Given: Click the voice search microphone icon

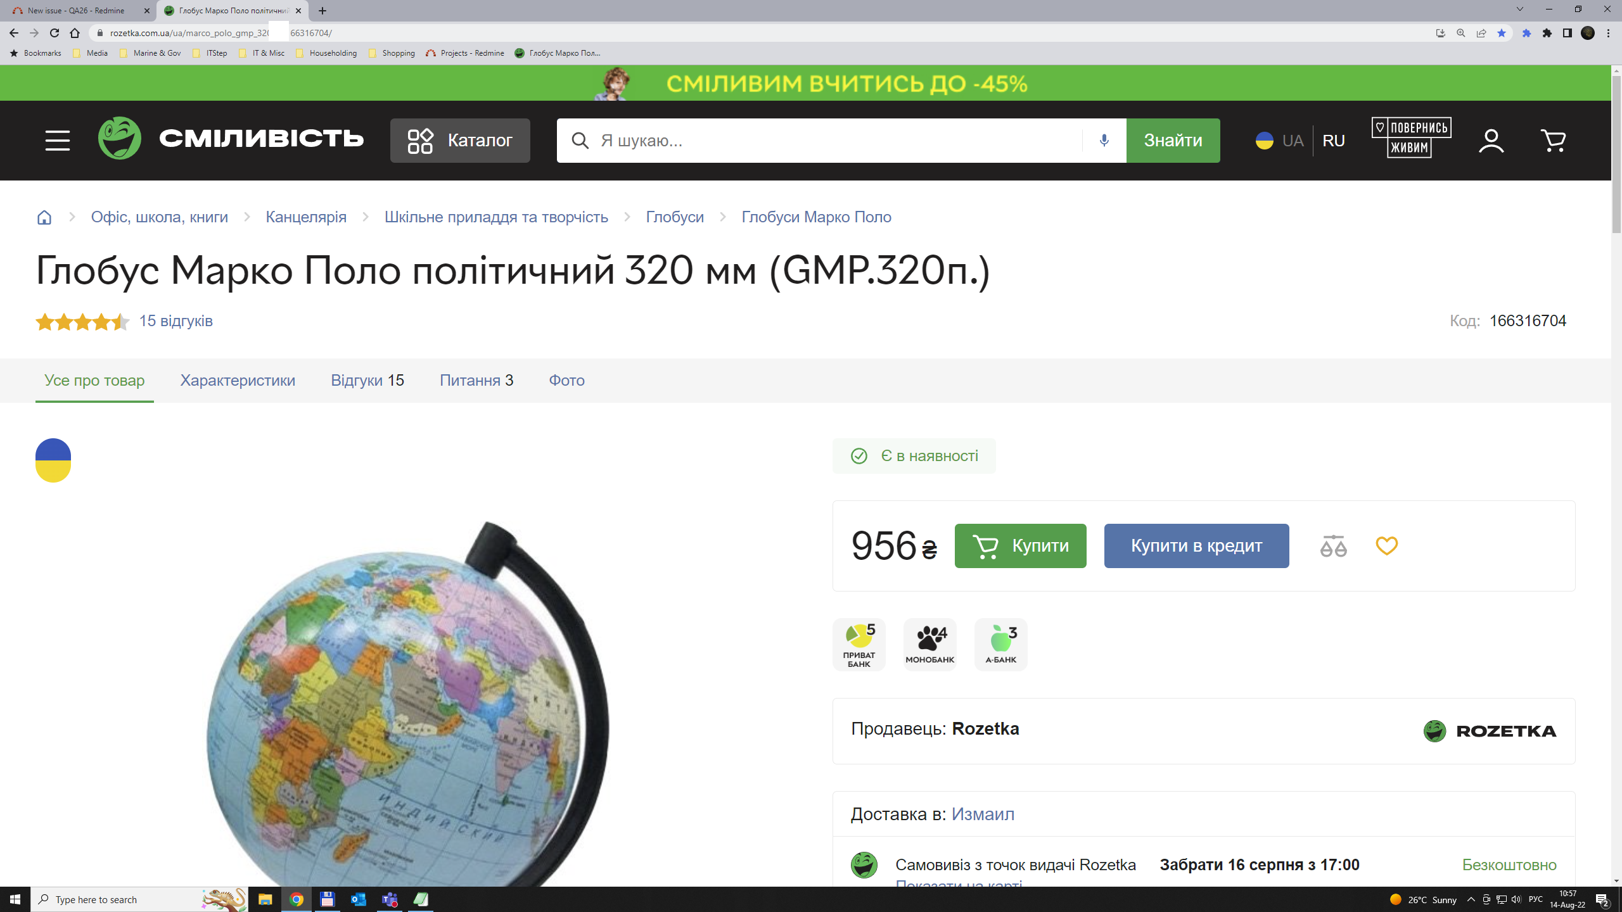Looking at the screenshot, I should pos(1104,141).
